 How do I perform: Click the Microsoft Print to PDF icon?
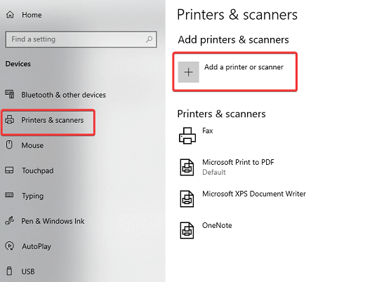tap(187, 167)
